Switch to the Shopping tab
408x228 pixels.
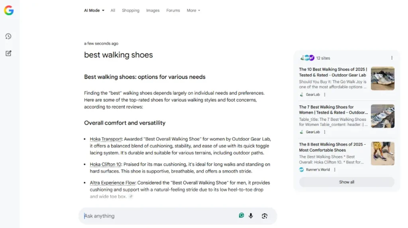[131, 10]
